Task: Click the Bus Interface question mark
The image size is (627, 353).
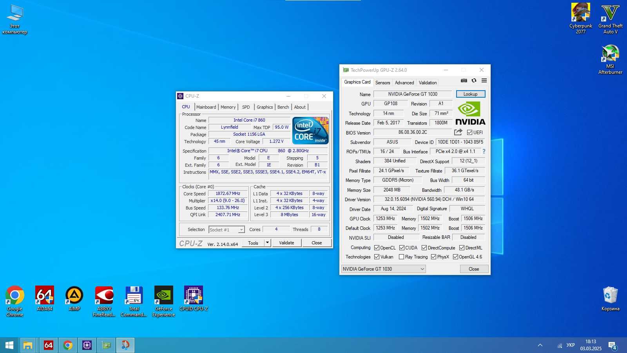Action: click(484, 151)
